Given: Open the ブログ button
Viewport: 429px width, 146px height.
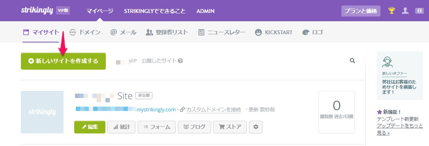Looking at the screenshot, I should [x=195, y=127].
